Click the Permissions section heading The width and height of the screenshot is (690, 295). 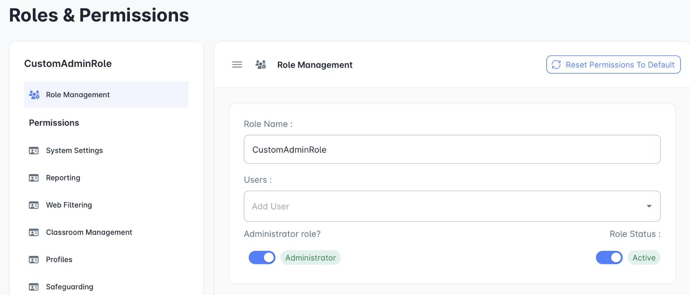tap(54, 123)
